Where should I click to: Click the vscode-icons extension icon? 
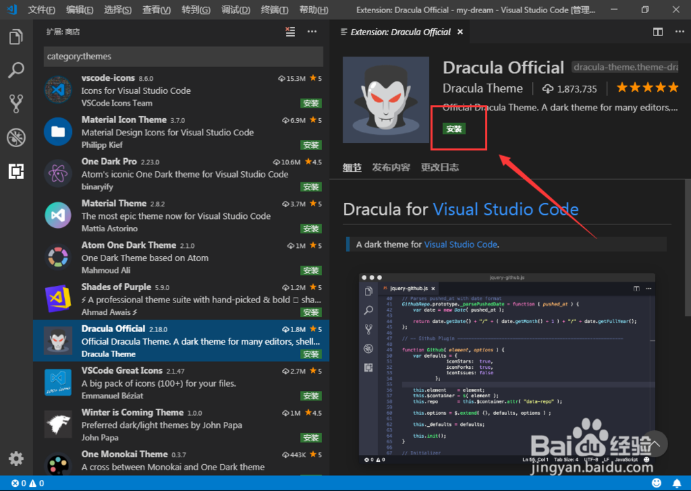58,90
